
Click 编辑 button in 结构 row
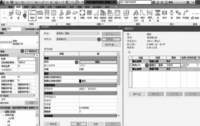98,62
